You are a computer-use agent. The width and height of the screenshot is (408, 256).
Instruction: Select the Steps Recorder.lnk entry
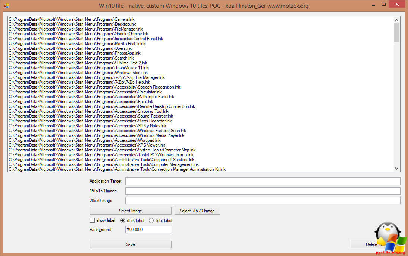click(x=90, y=121)
